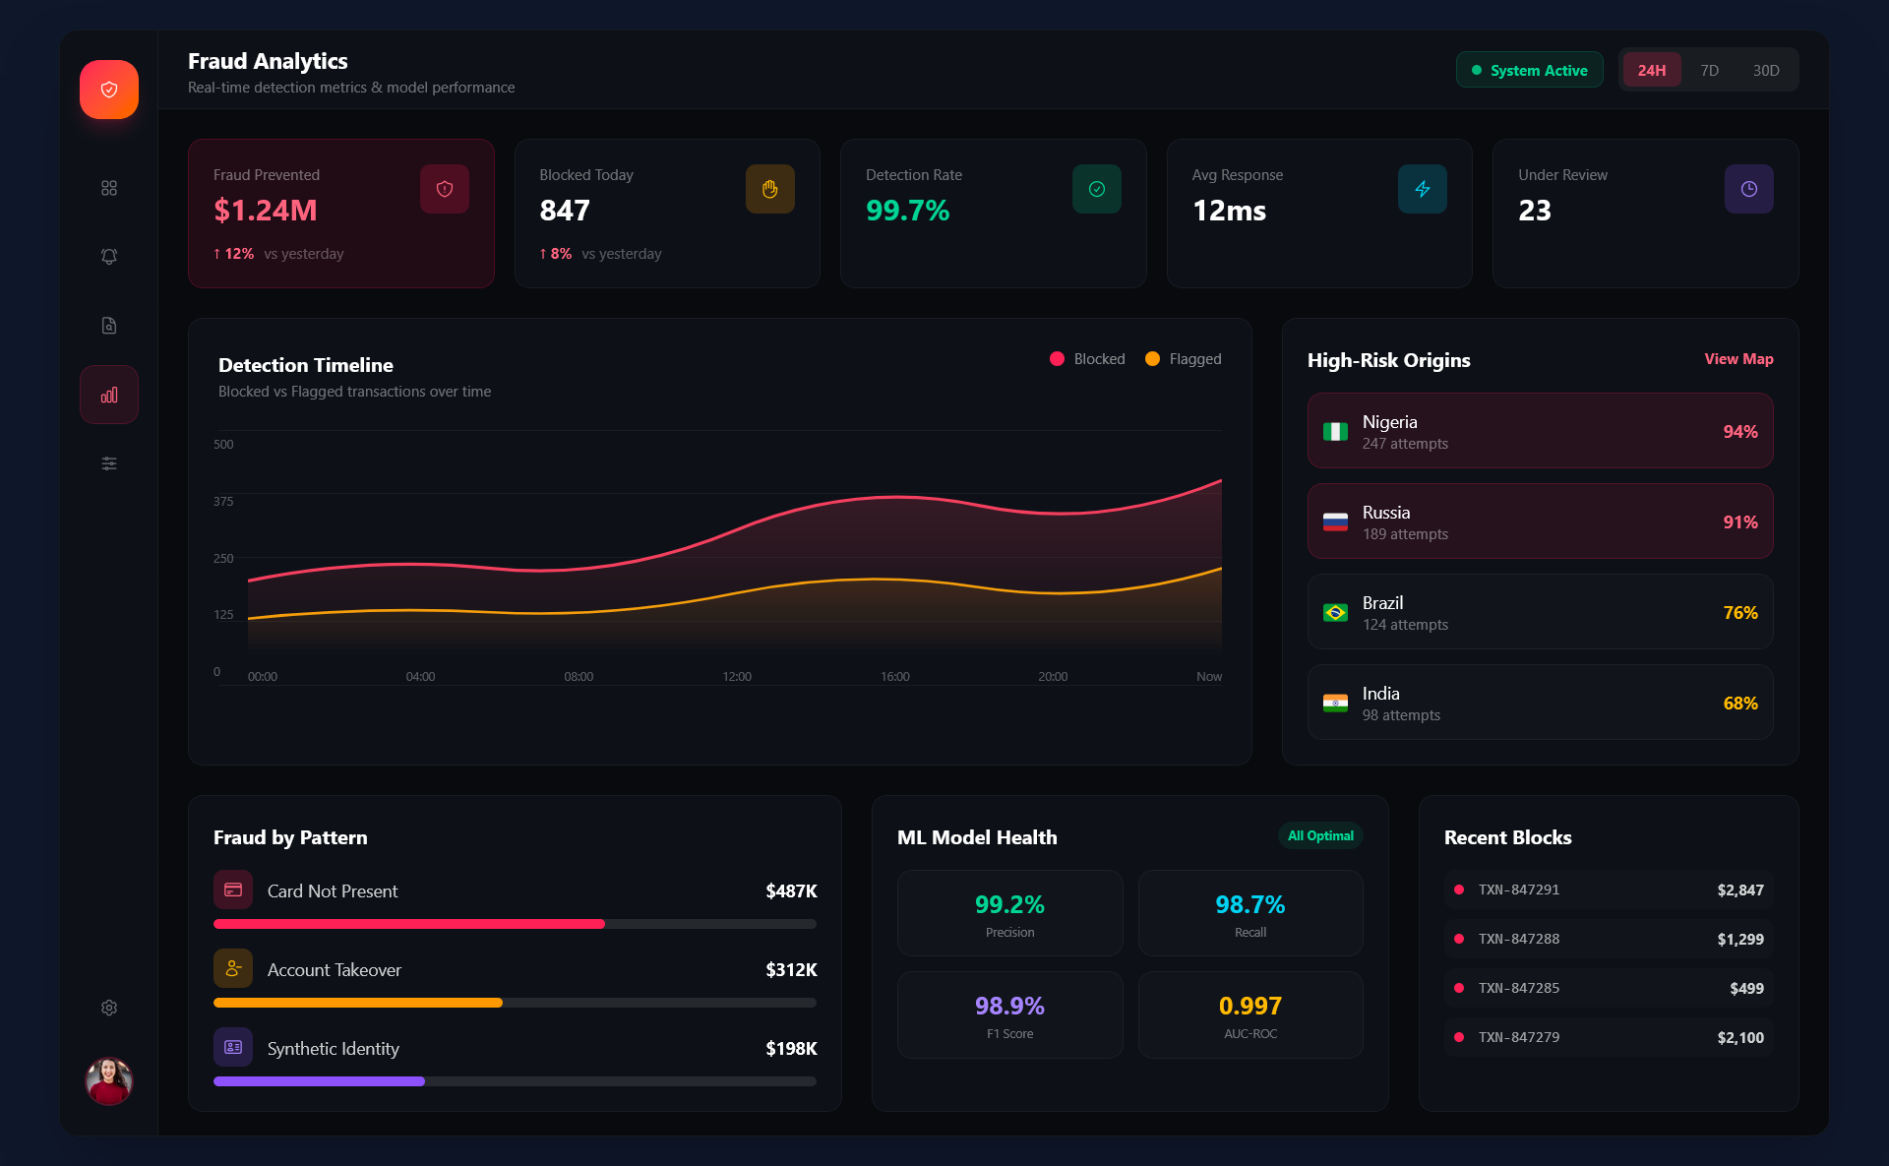Toggle the Flagged series in Detection Timeline legend
The height and width of the screenshot is (1166, 1889).
coord(1183,358)
